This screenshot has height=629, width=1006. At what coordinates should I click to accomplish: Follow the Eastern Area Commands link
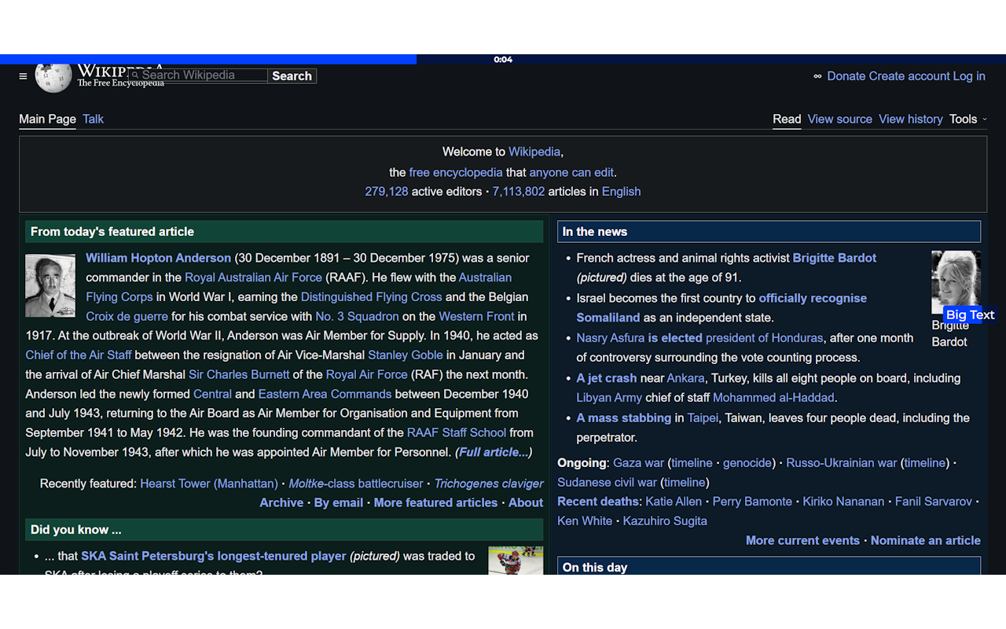(325, 394)
